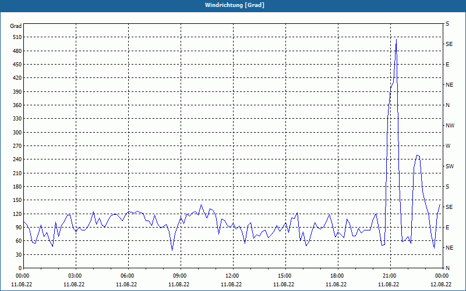466x291 pixels.
Task: Click the E compass label beside 450
Action: click(447, 65)
